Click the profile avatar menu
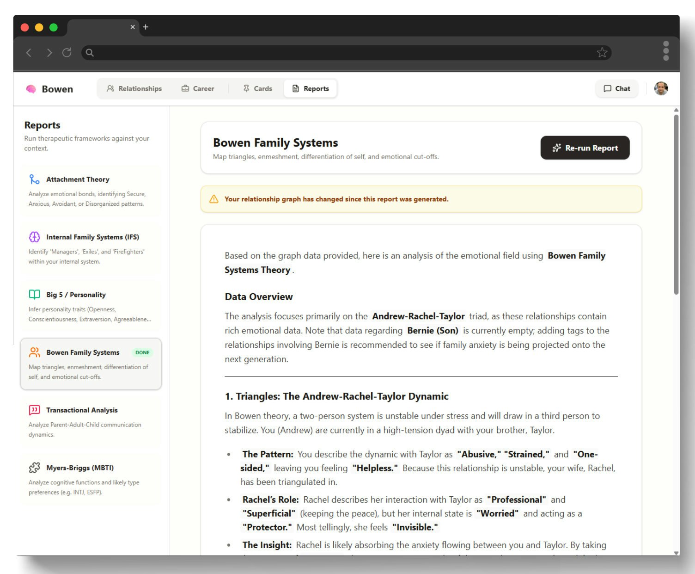Image resolution: width=695 pixels, height=574 pixels. 661,88
